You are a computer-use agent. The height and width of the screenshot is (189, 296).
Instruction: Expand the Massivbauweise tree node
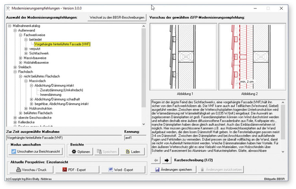pyautogui.click(x=21, y=58)
